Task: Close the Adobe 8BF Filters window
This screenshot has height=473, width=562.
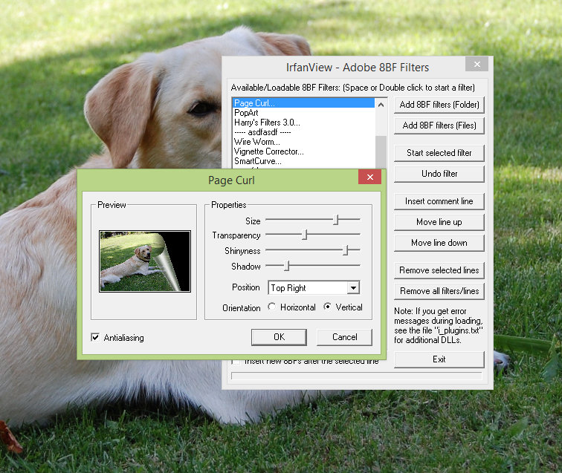Action: (x=477, y=65)
